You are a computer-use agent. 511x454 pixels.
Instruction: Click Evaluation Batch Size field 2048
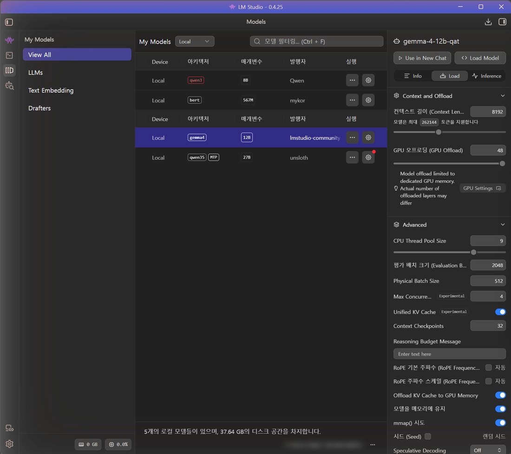[x=488, y=265]
